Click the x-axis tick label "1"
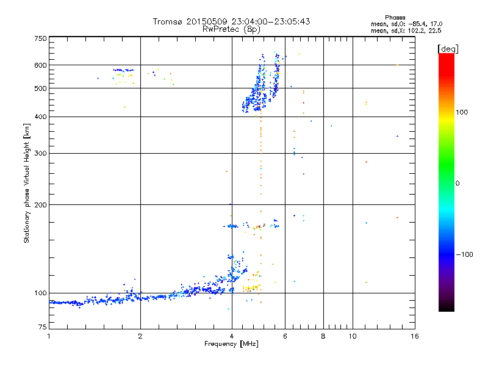Screen dimensions: 488x366 coord(49,336)
